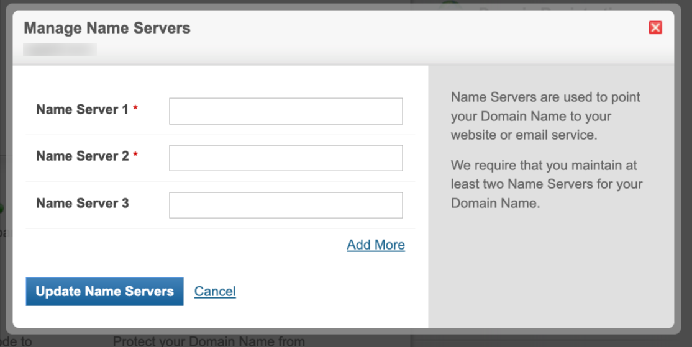Close the Manage Name Servers dialog
The width and height of the screenshot is (692, 347).
point(655,27)
